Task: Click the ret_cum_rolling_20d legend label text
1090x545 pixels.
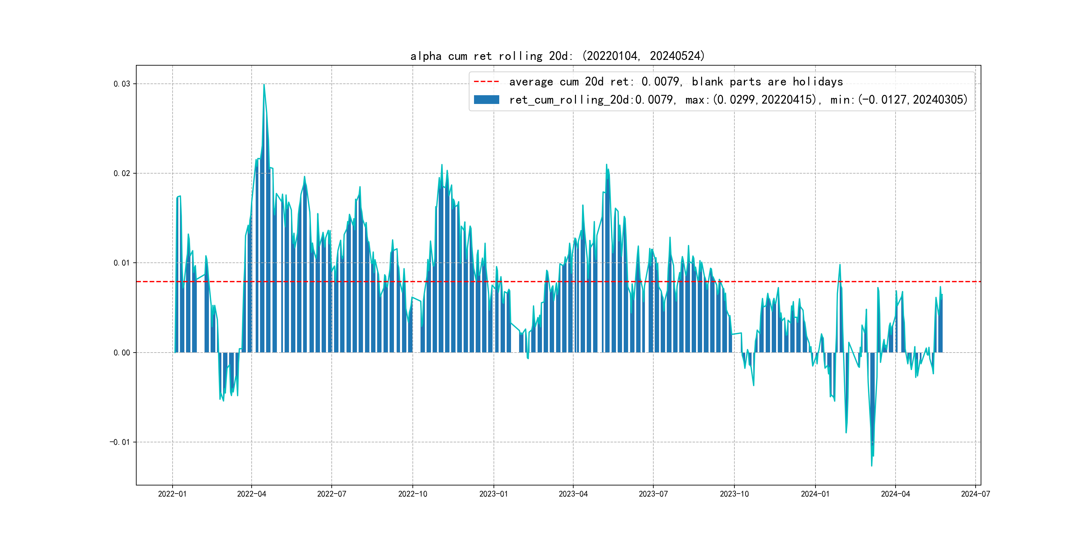Action: click(x=738, y=100)
